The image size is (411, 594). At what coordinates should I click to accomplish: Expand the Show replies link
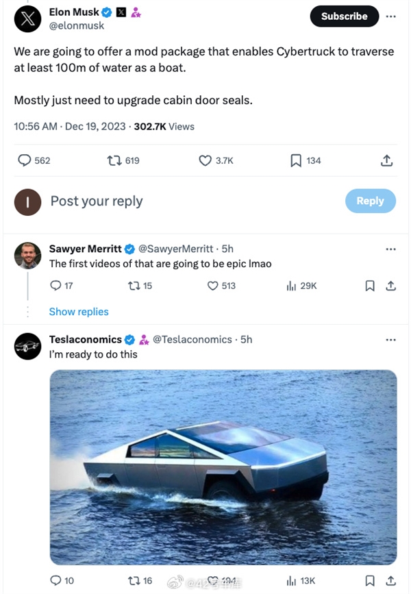(x=79, y=312)
